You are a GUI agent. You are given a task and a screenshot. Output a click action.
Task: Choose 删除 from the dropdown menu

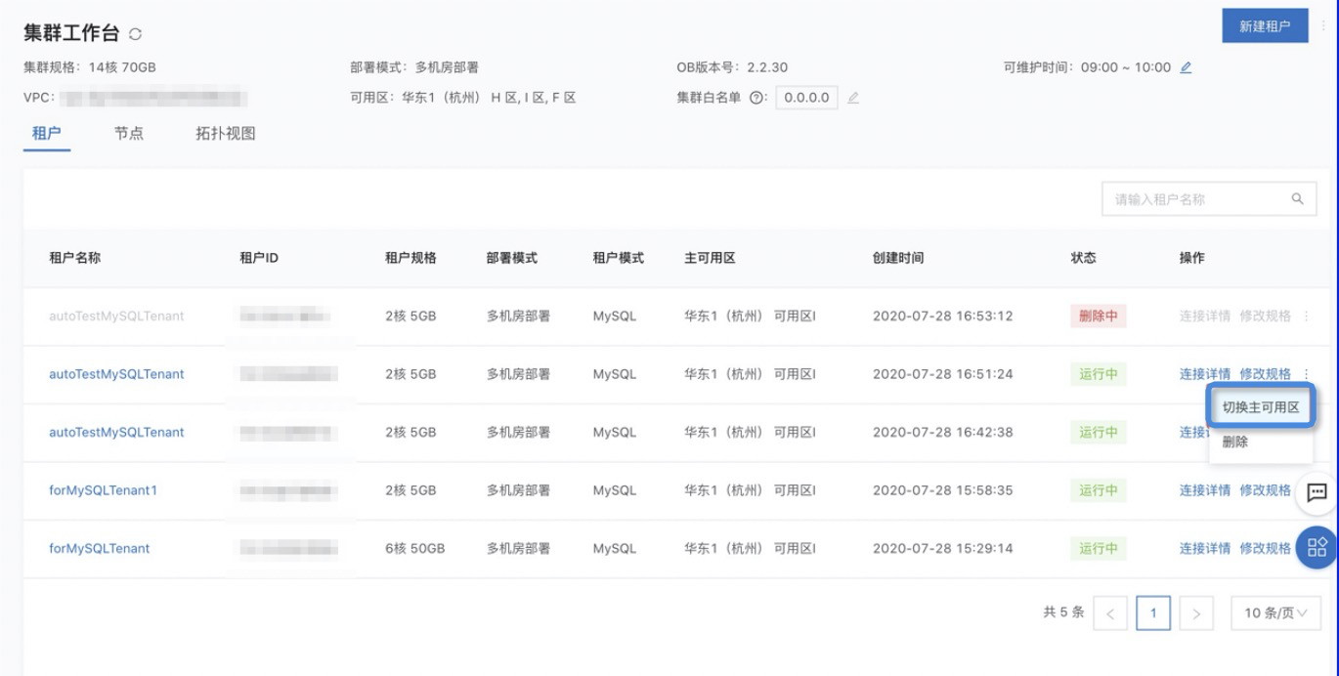(1235, 442)
